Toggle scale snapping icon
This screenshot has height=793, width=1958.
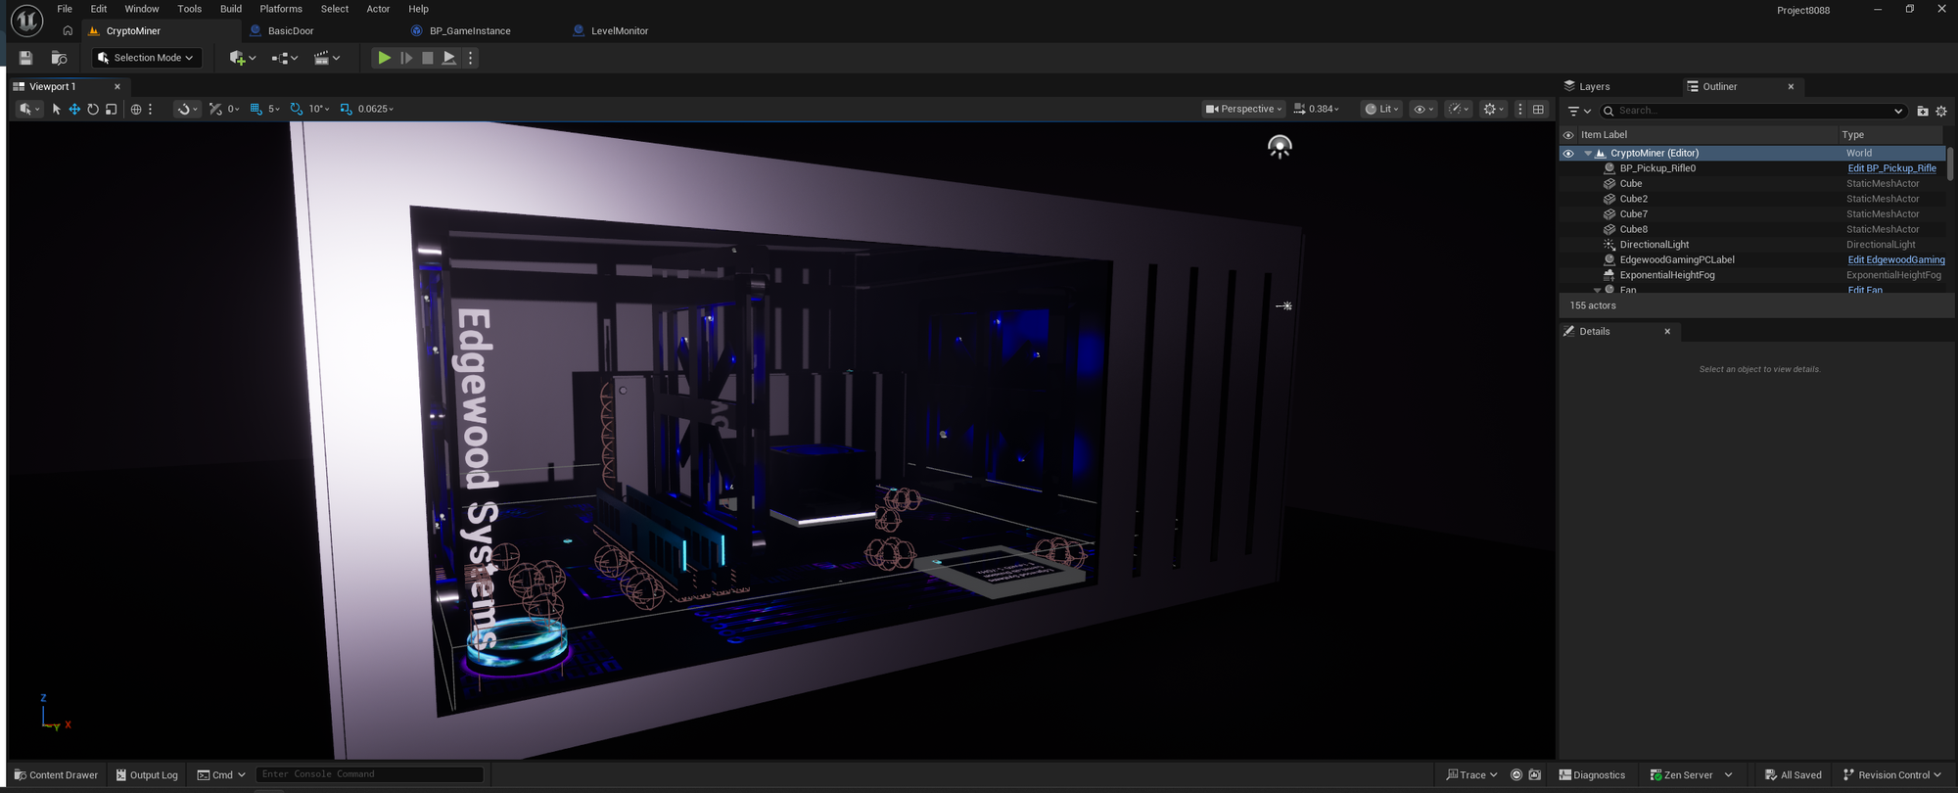pyautogui.click(x=346, y=109)
